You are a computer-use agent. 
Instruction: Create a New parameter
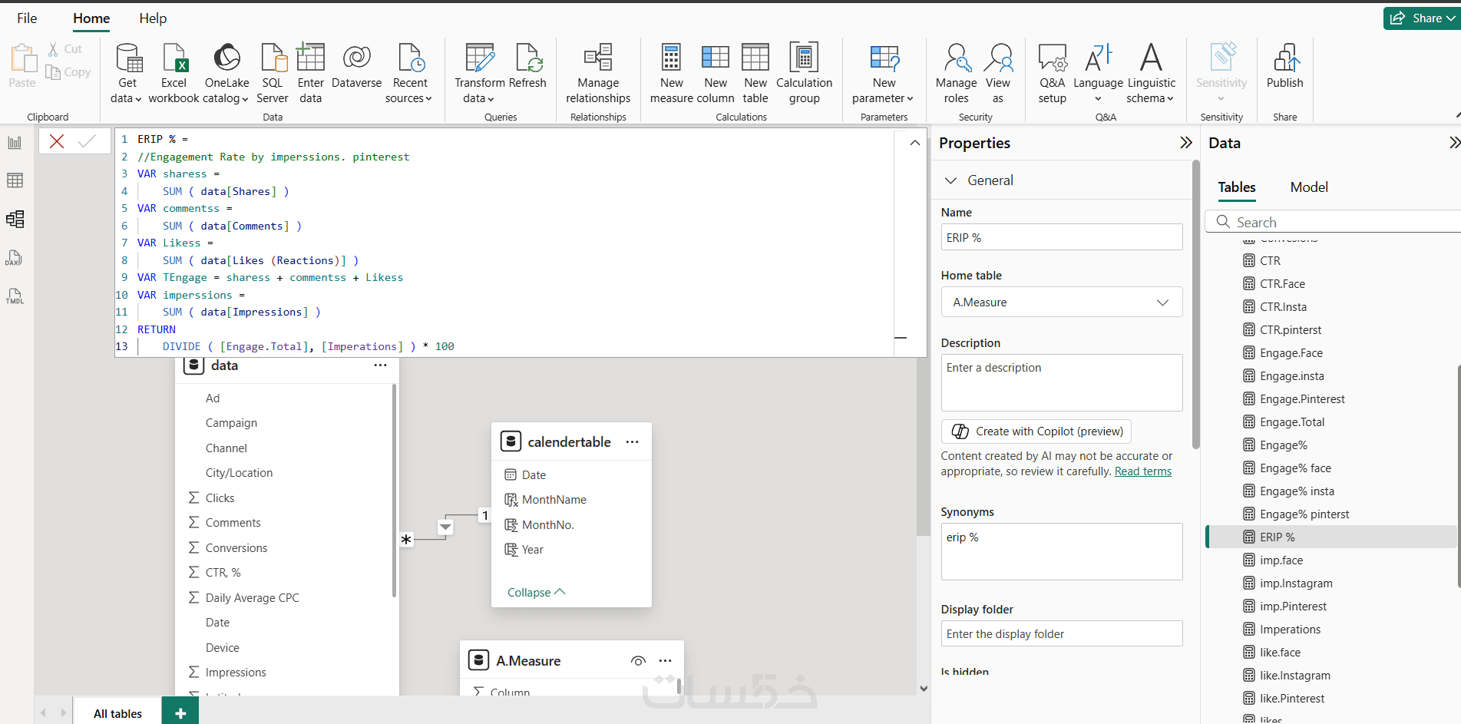tap(884, 74)
